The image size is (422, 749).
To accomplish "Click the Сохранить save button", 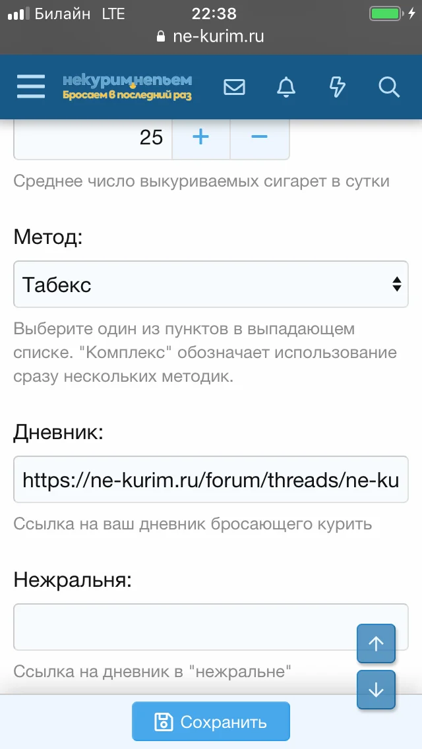I will (211, 721).
